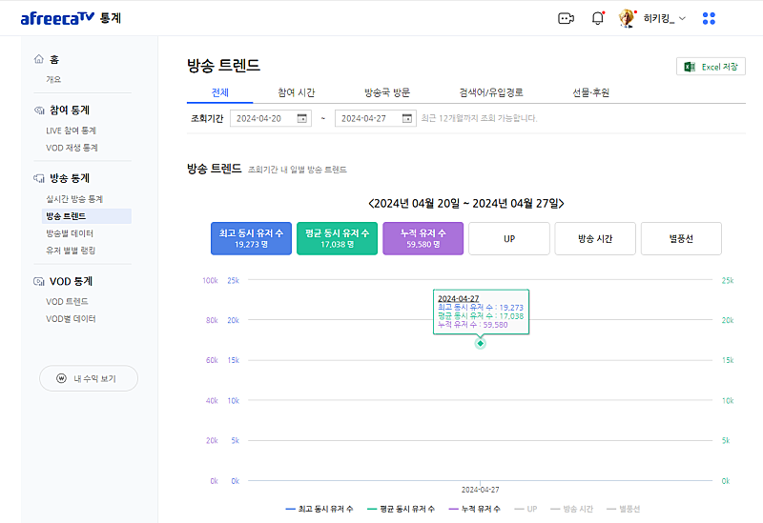Click the 내 수익 보기 button
Viewport: 763px width, 523px height.
(89, 378)
